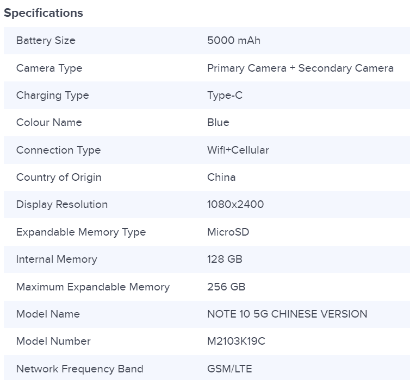The image size is (410, 380).
Task: Select the Wifi+Cellular value
Action: (238, 150)
